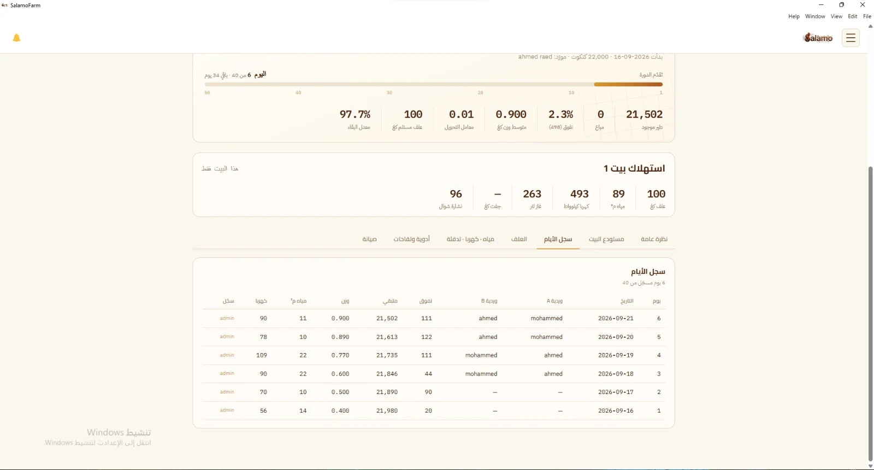Click the هذا البيت فقط label

coord(220,168)
